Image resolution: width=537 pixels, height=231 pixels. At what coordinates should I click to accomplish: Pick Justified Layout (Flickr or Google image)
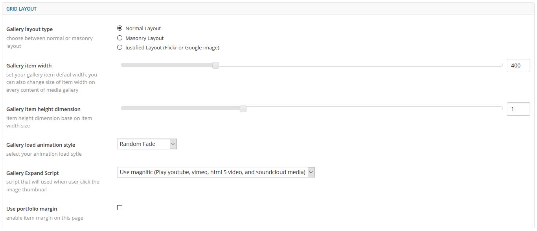pyautogui.click(x=120, y=47)
